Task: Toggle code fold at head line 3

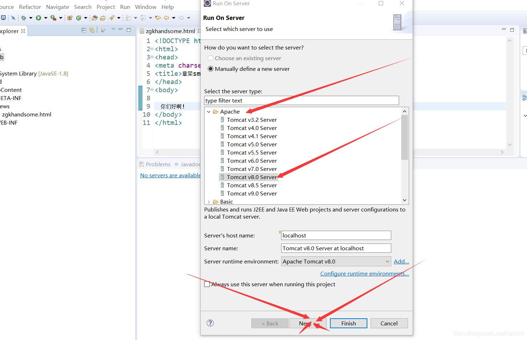Action: pos(152,57)
